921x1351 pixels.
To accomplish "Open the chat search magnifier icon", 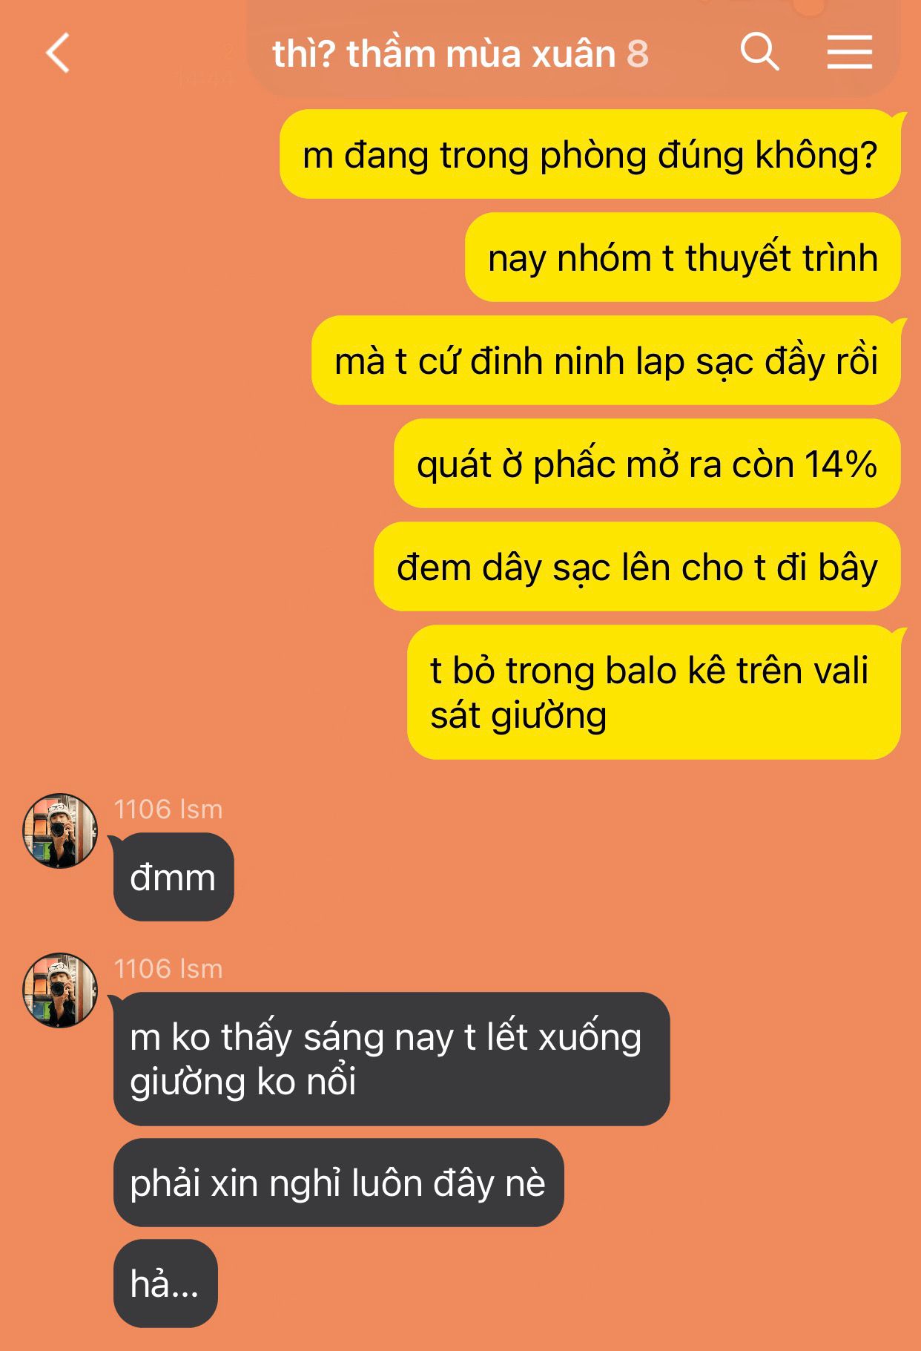I will coord(759,52).
